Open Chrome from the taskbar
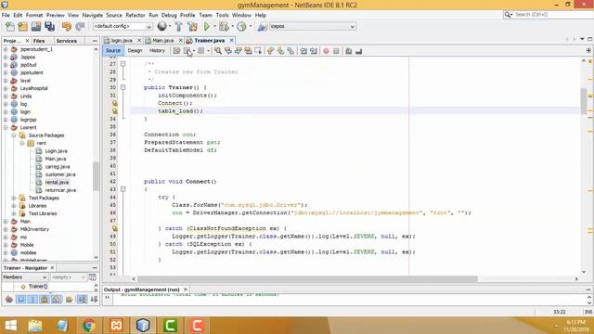Image resolution: width=594 pixels, height=334 pixels. (89, 326)
